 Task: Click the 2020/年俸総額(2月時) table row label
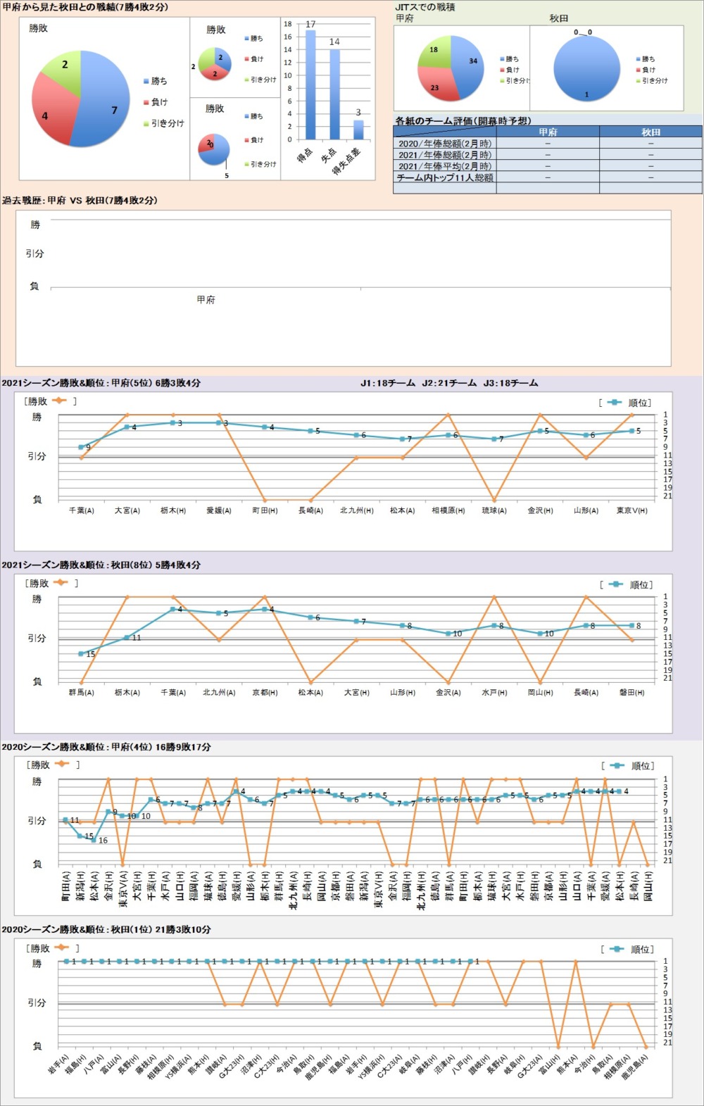click(x=445, y=144)
